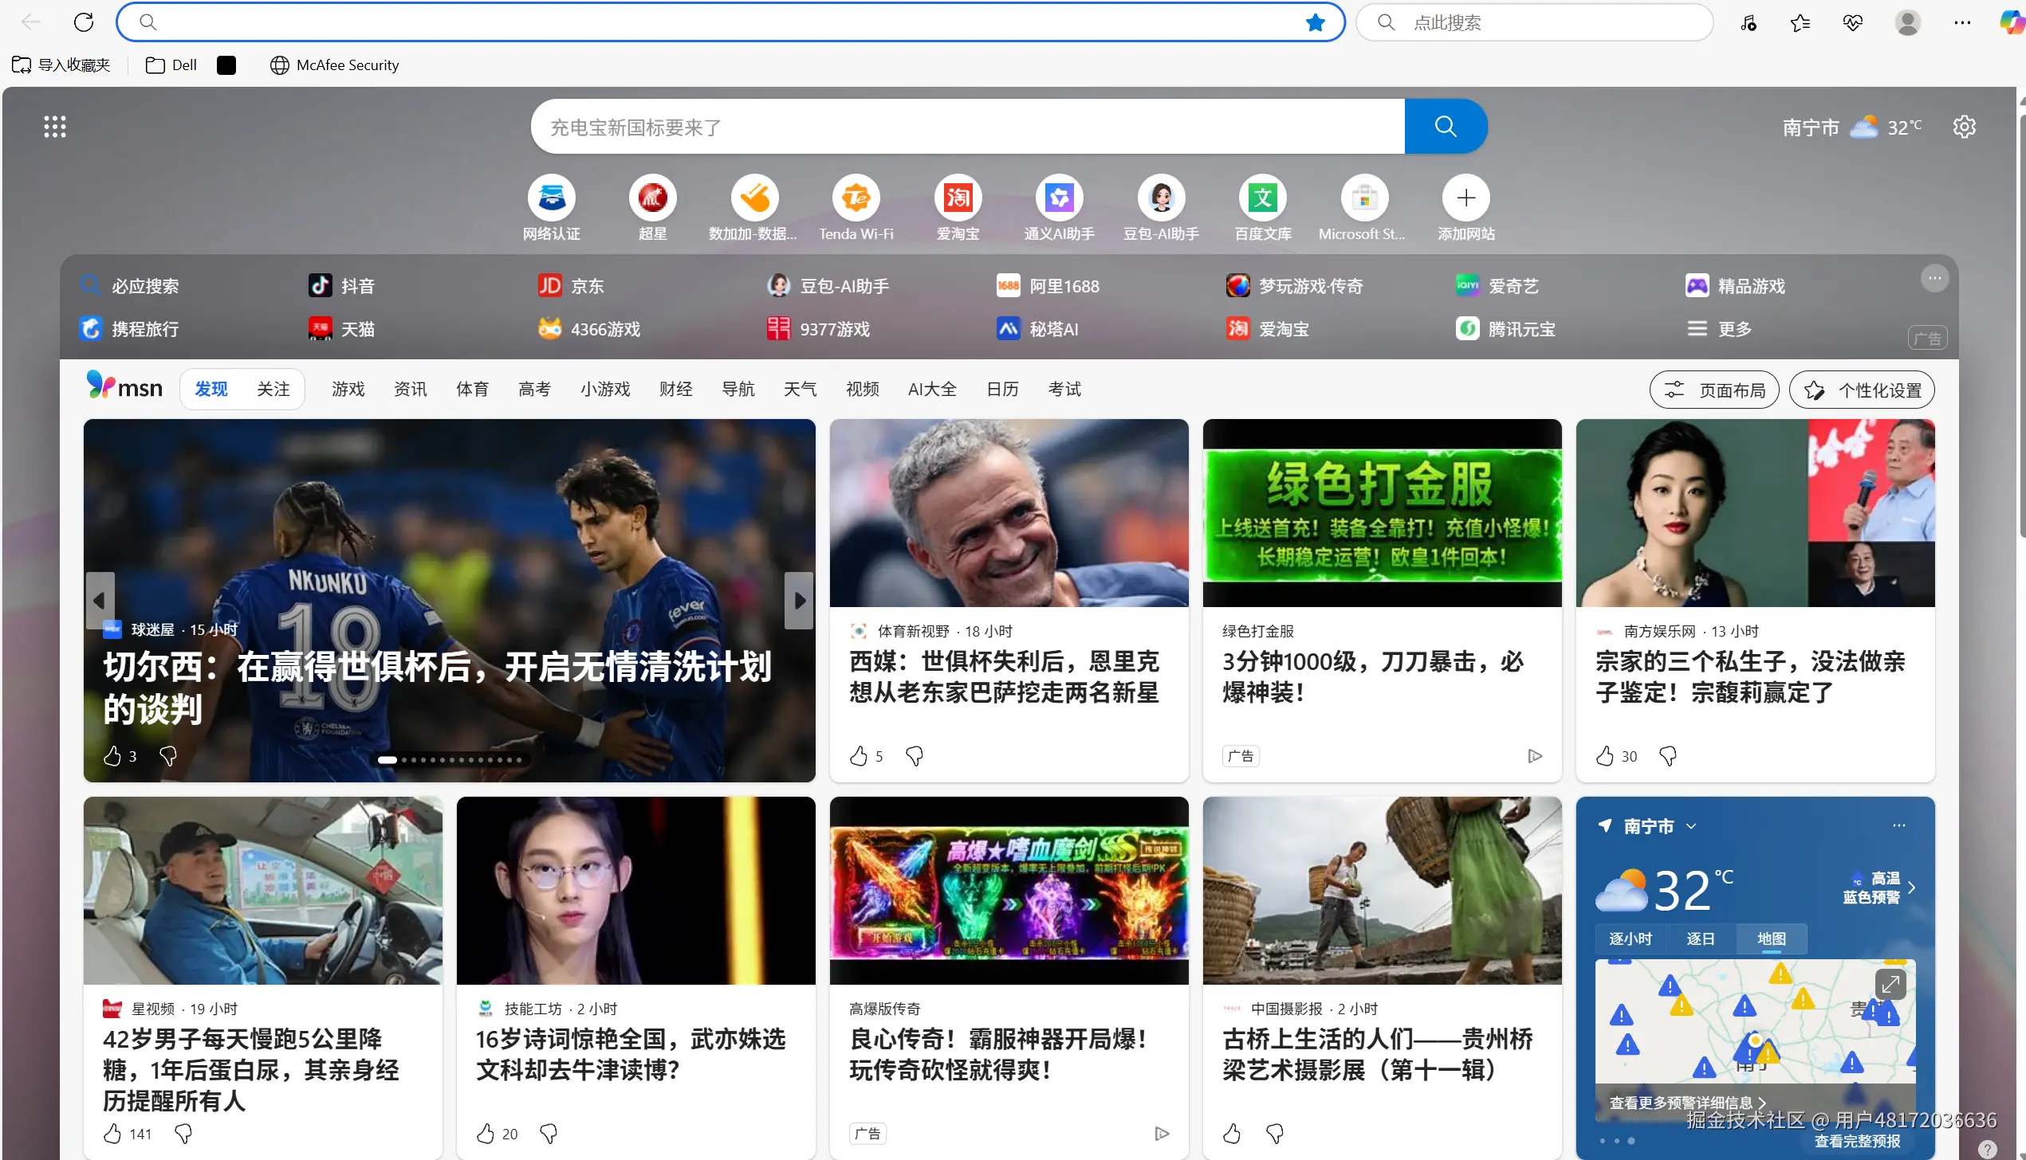Open the Tenda Wi-Fi quick link
The width and height of the screenshot is (2026, 1160).
coord(856,198)
